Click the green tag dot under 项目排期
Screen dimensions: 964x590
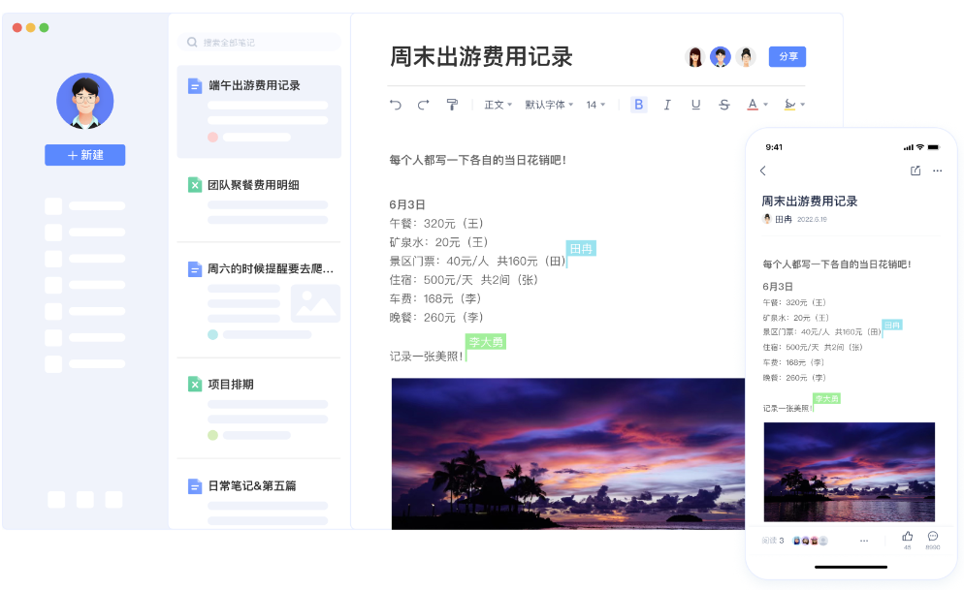pyautogui.click(x=212, y=435)
